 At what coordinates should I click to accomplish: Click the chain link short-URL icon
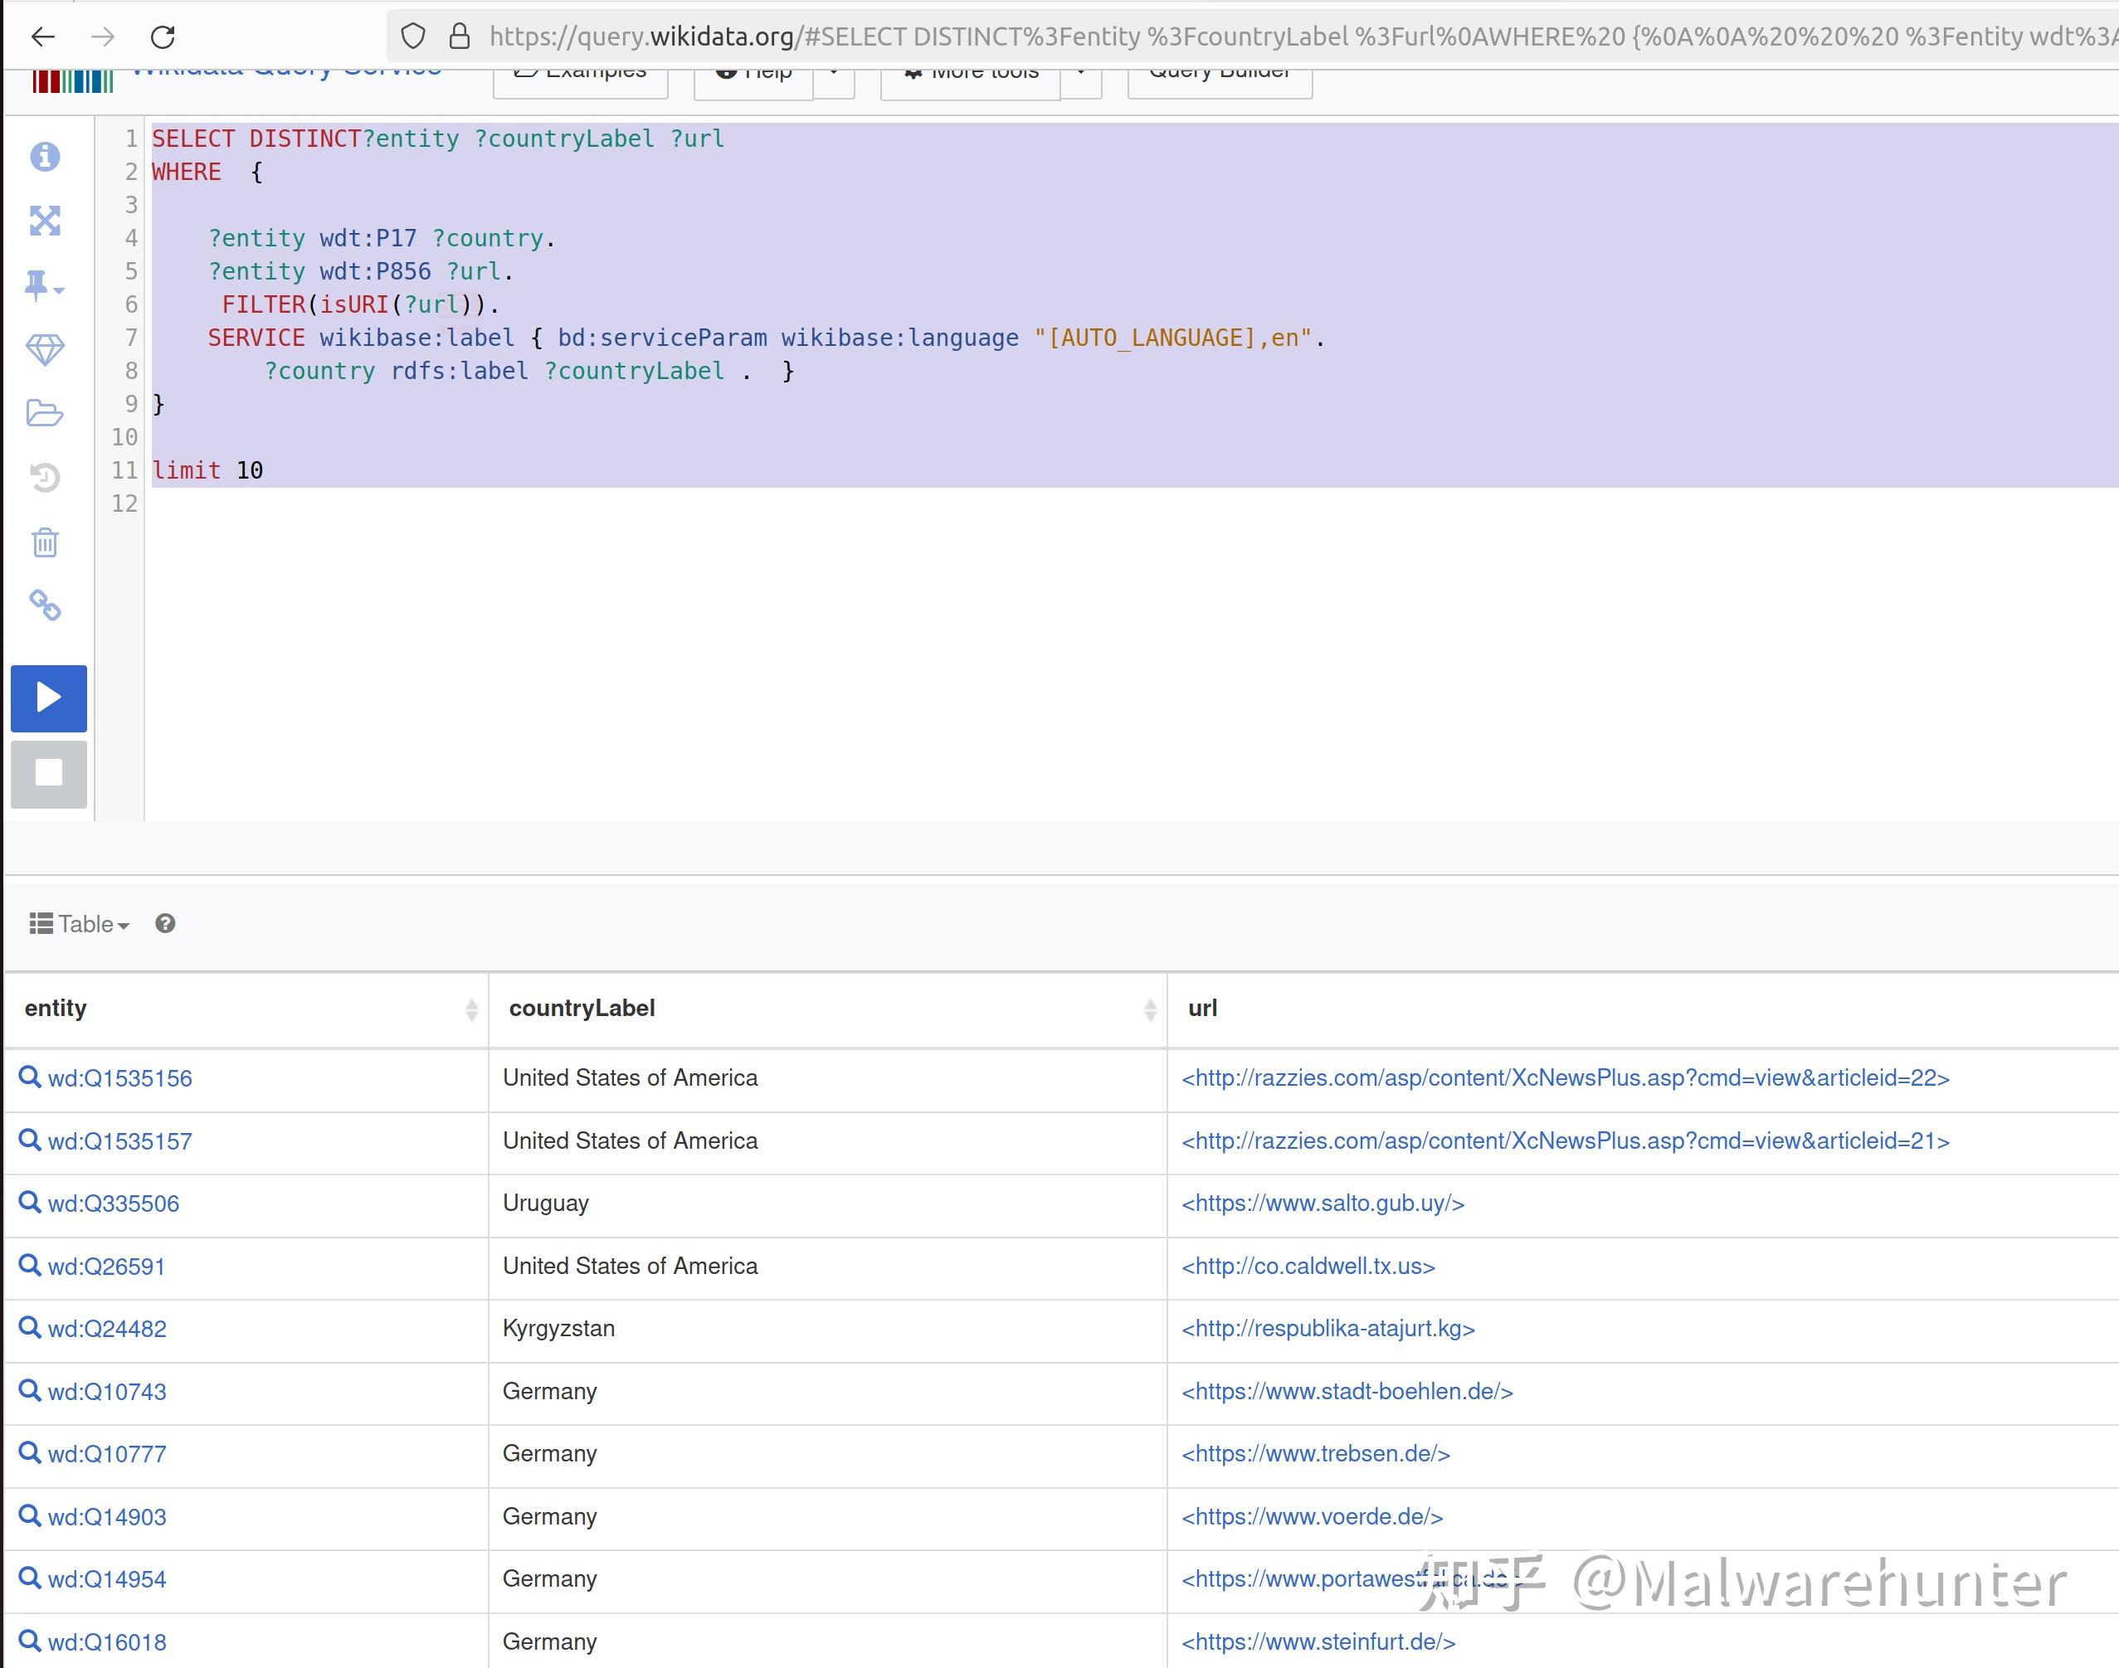(45, 605)
